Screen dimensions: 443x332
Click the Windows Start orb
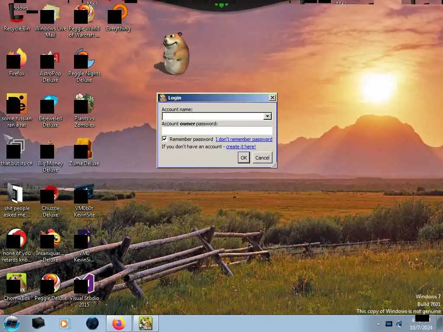12,323
